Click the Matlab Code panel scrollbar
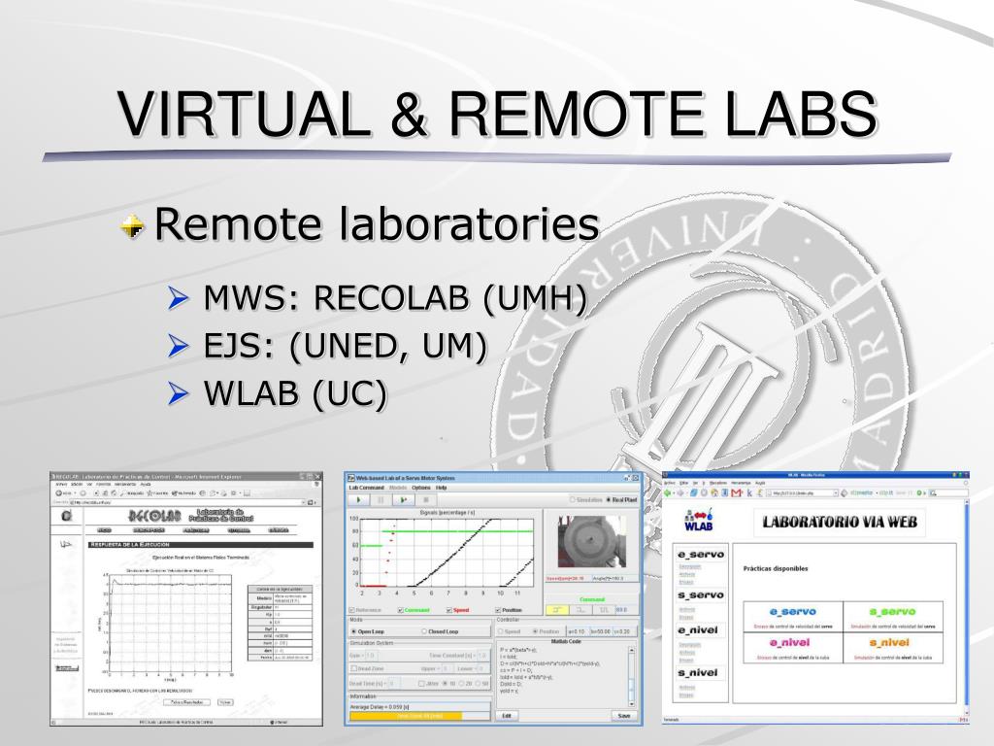 [631, 677]
